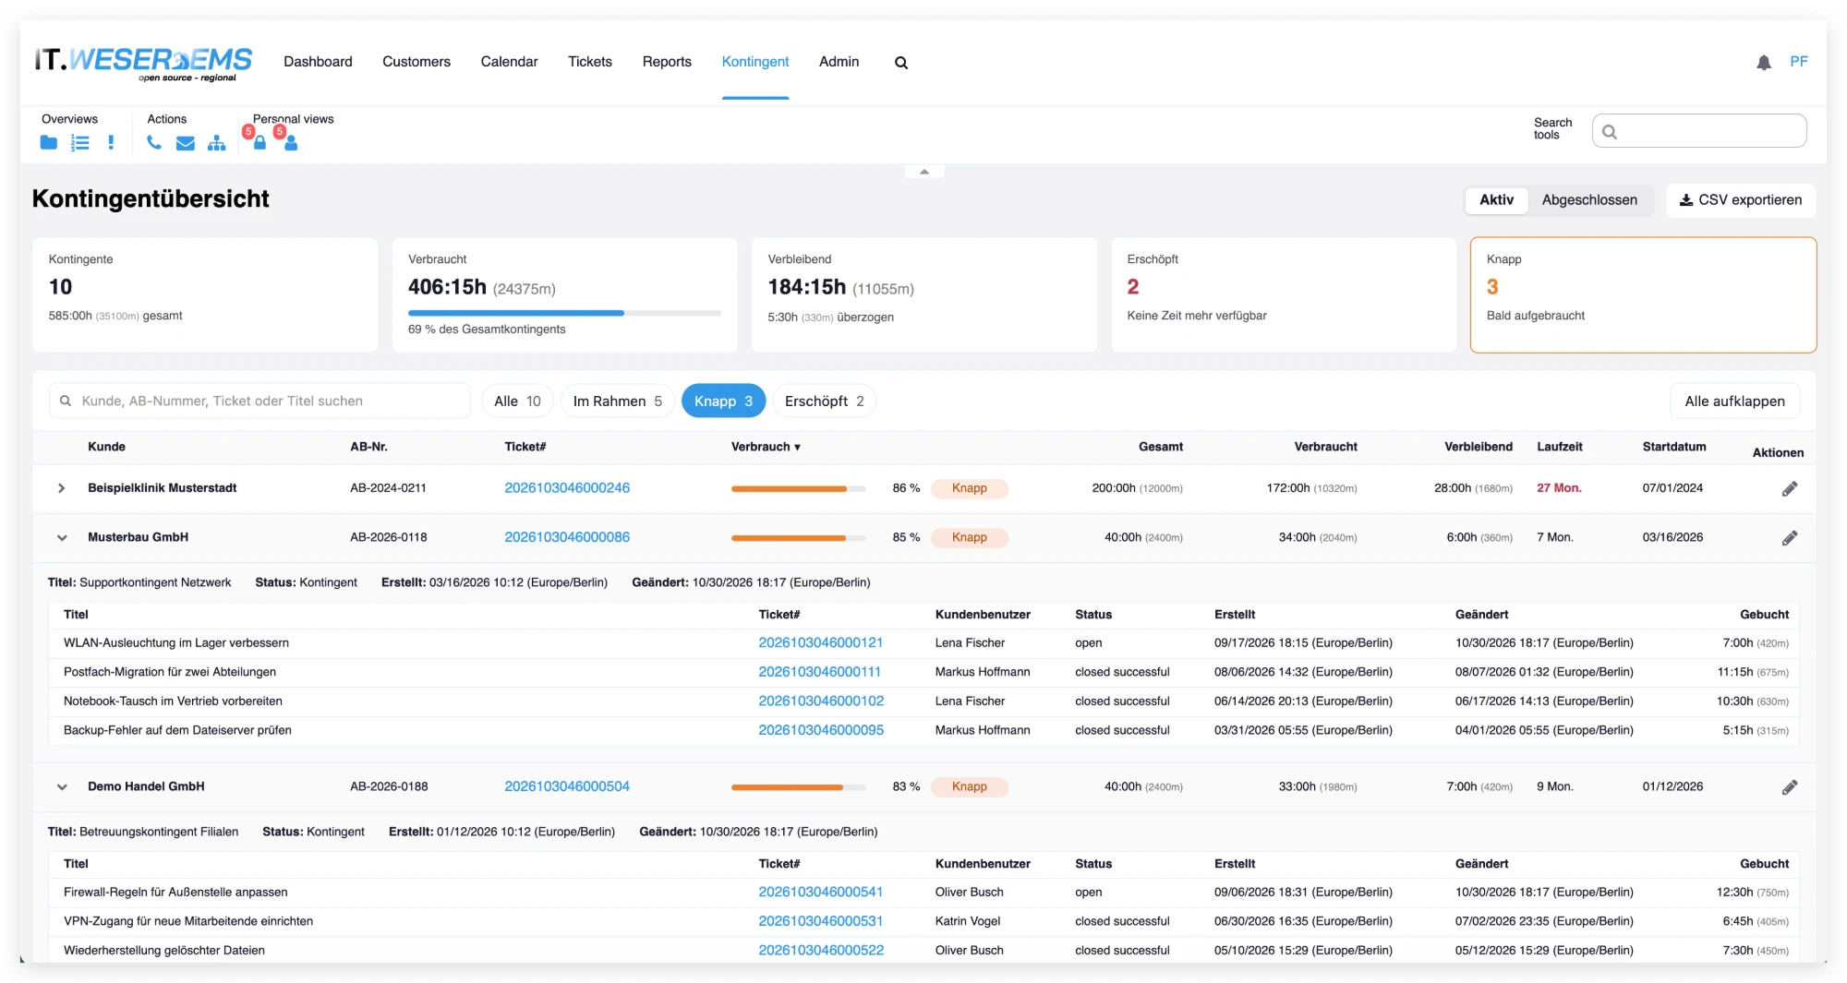Image resolution: width=1847 pixels, height=983 pixels.
Task: Select the Knapp summary card
Action: [1643, 295]
